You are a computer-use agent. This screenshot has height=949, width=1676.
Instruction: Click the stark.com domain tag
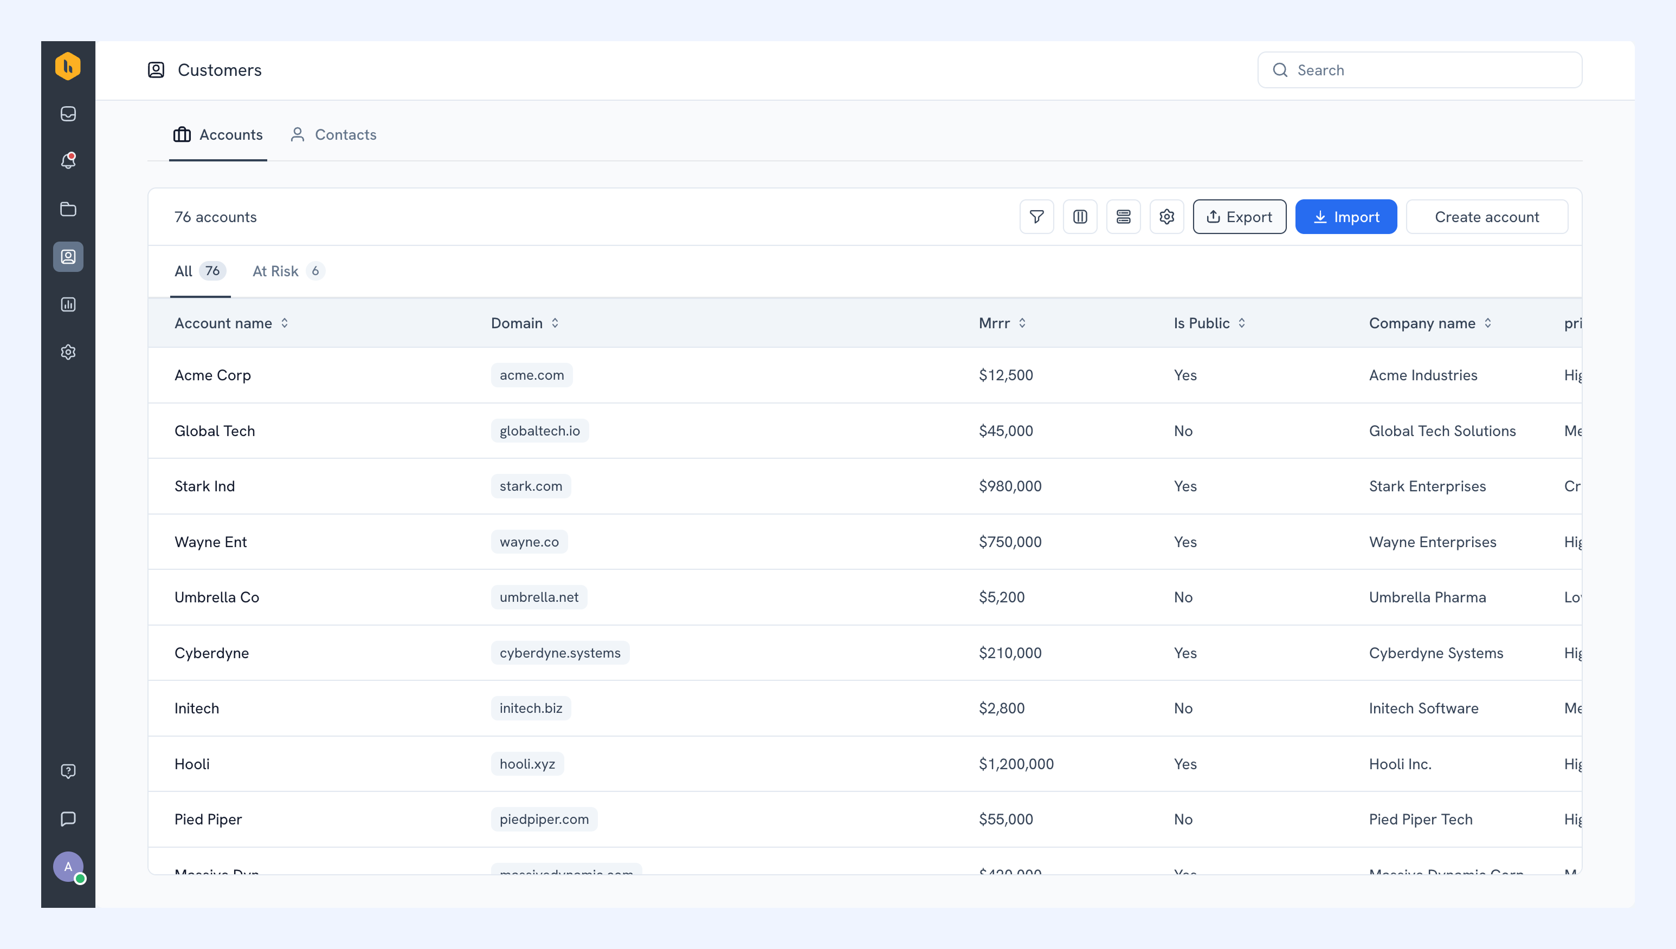531,486
